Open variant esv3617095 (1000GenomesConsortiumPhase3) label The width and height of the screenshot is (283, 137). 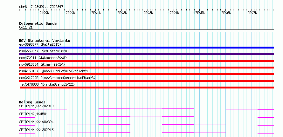[57, 78]
